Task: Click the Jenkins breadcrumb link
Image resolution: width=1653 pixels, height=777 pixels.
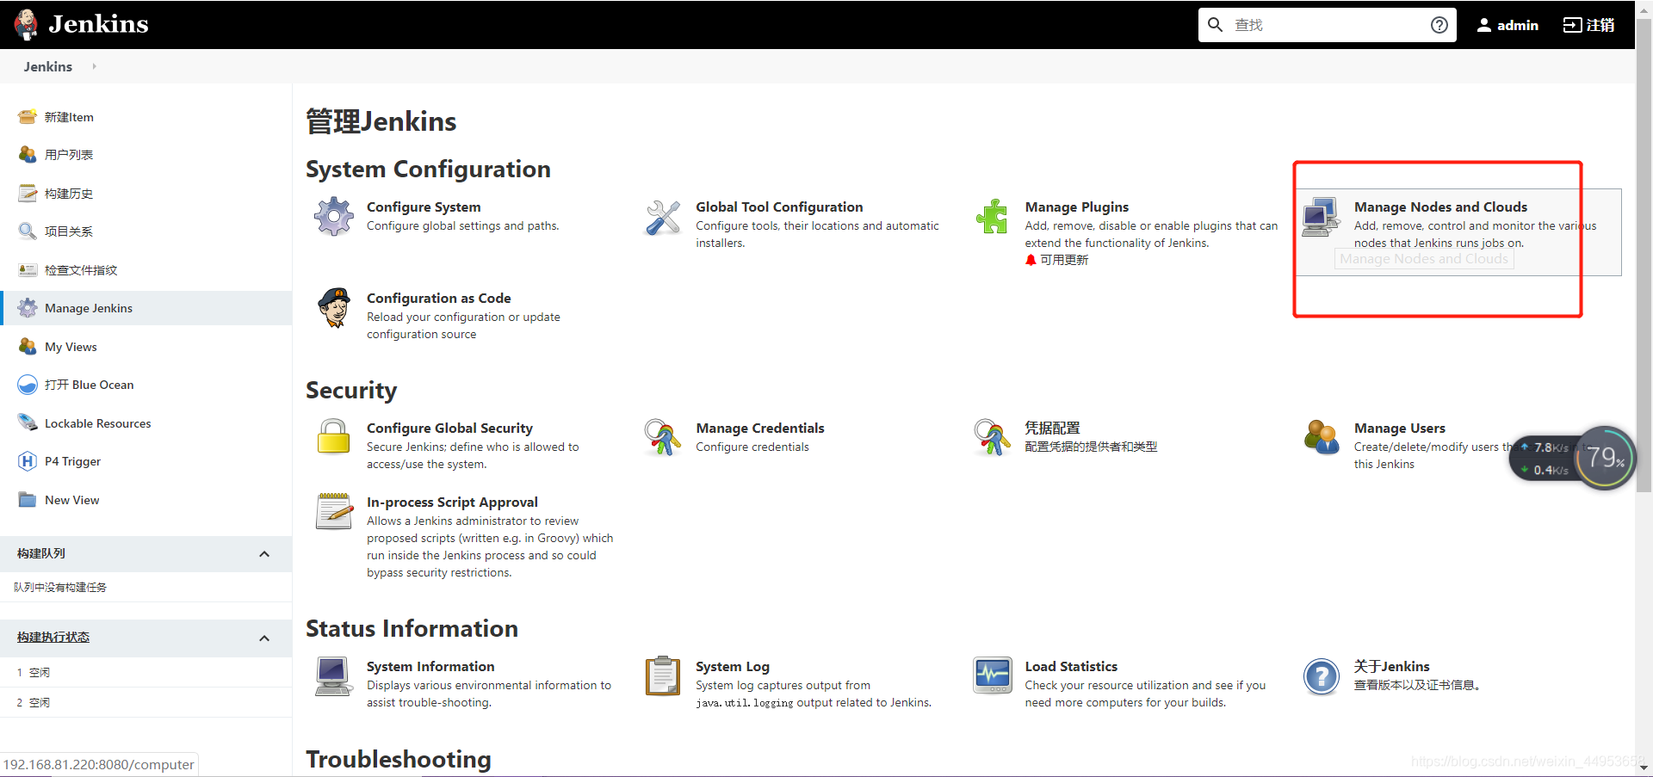Action: pos(48,66)
